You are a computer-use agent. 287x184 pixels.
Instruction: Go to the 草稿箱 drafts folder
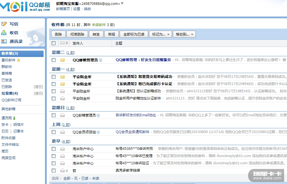coord(7,73)
